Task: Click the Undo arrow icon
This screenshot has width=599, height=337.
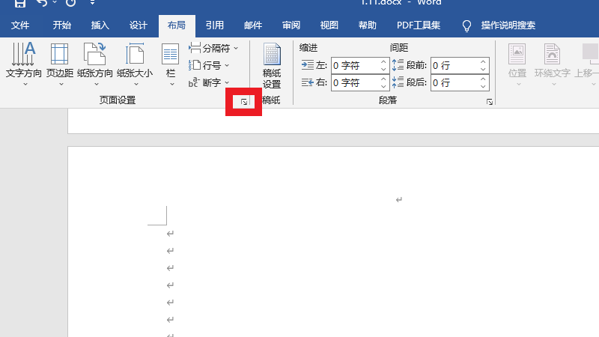Action: pyautogui.click(x=43, y=4)
